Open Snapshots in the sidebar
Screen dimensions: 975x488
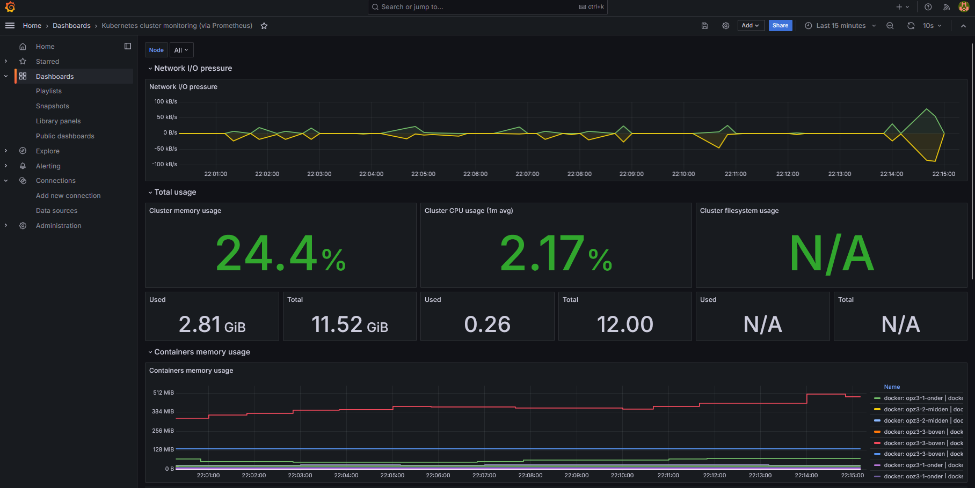(53, 106)
